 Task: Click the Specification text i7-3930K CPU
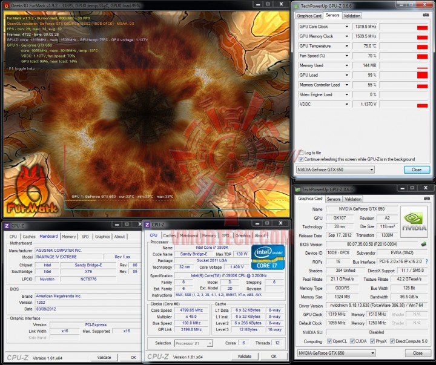[x=229, y=276]
